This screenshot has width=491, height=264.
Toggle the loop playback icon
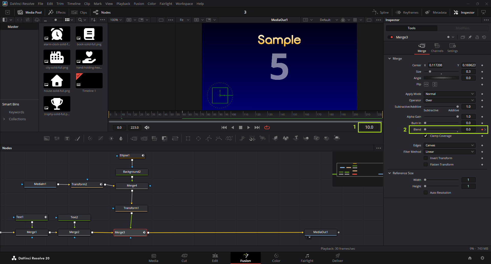click(267, 127)
